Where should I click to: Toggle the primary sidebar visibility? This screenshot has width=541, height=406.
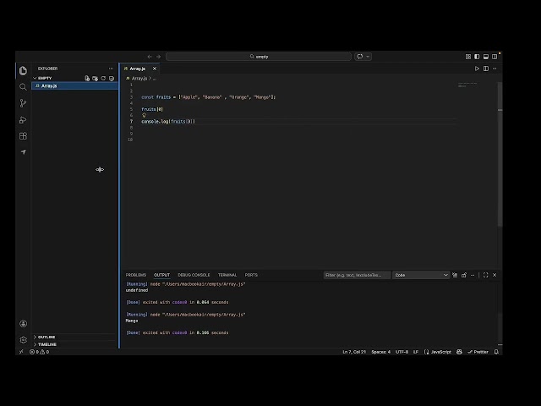(x=477, y=57)
